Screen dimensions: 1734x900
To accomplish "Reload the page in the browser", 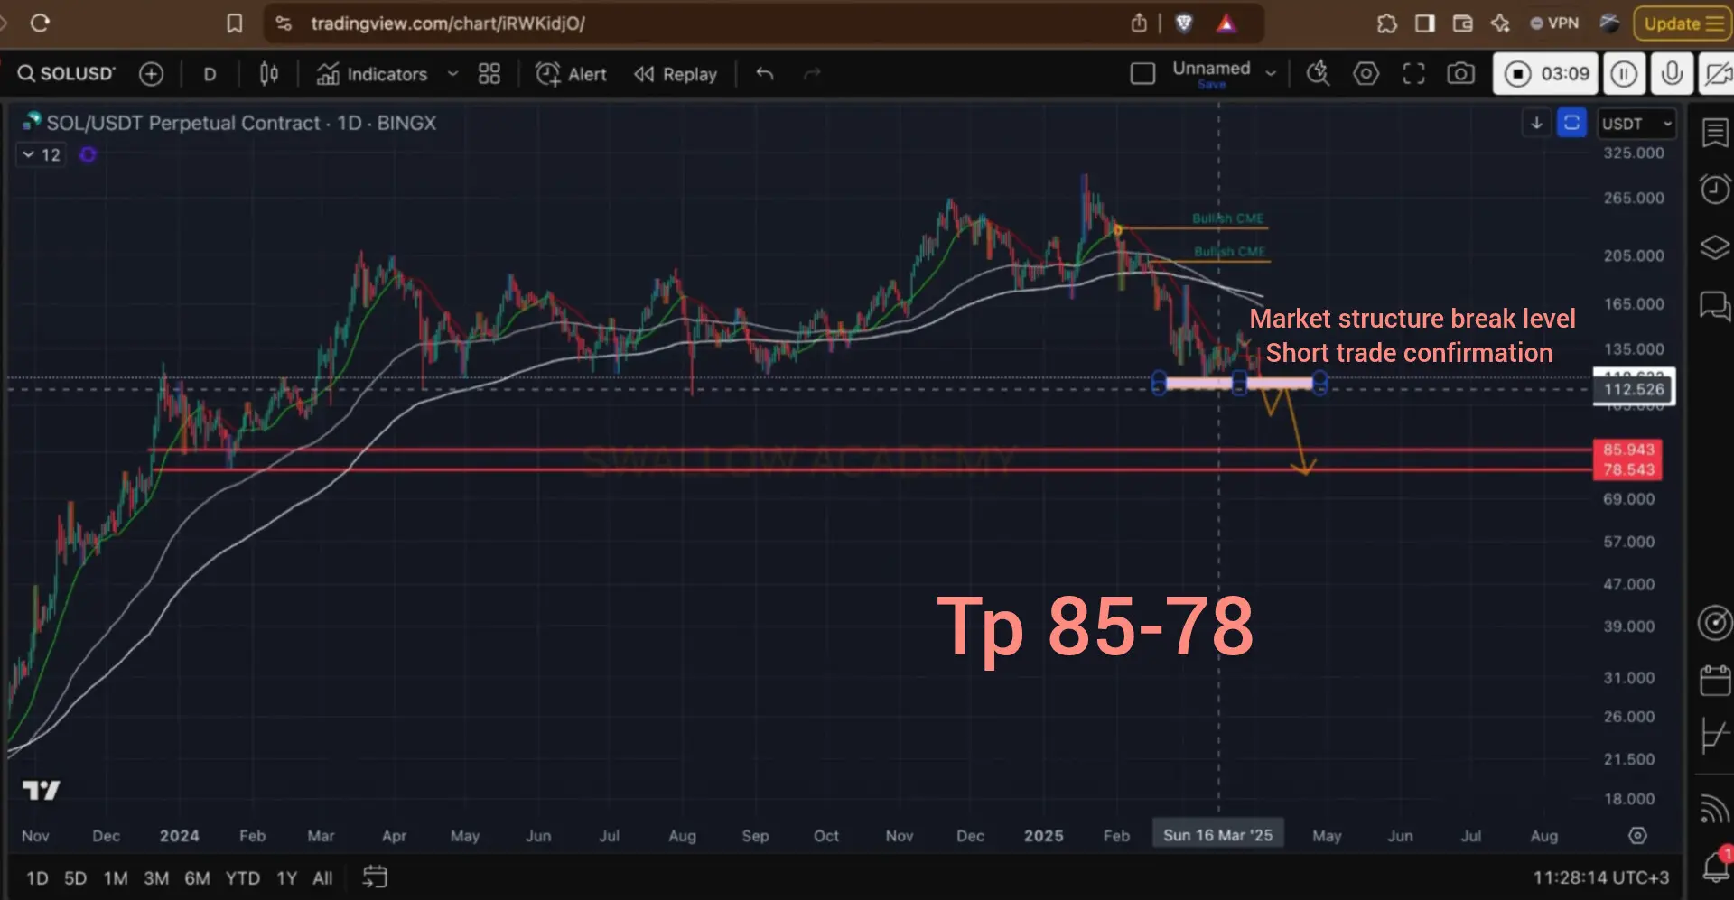I will [x=40, y=23].
